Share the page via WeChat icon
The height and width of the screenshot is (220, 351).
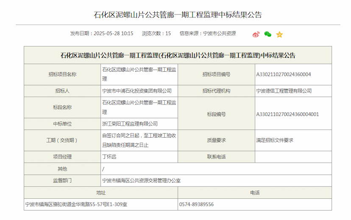(x=268, y=34)
